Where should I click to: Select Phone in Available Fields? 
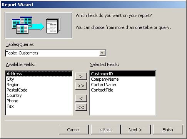coord(39,101)
